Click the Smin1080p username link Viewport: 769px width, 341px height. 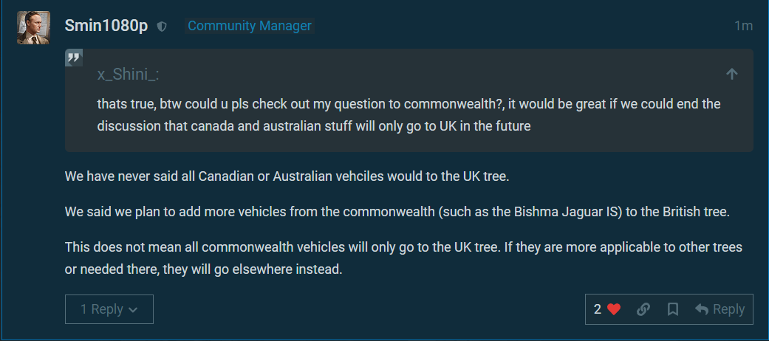[106, 26]
